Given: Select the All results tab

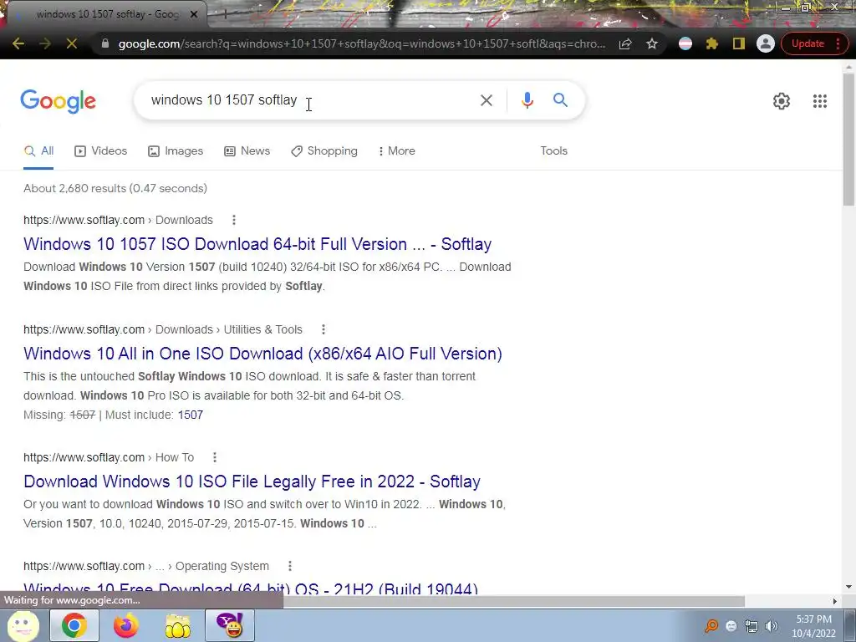Looking at the screenshot, I should point(38,150).
